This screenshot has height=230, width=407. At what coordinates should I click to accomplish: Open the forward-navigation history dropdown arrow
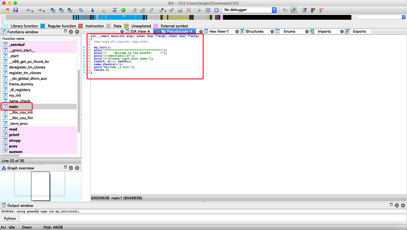click(44, 11)
